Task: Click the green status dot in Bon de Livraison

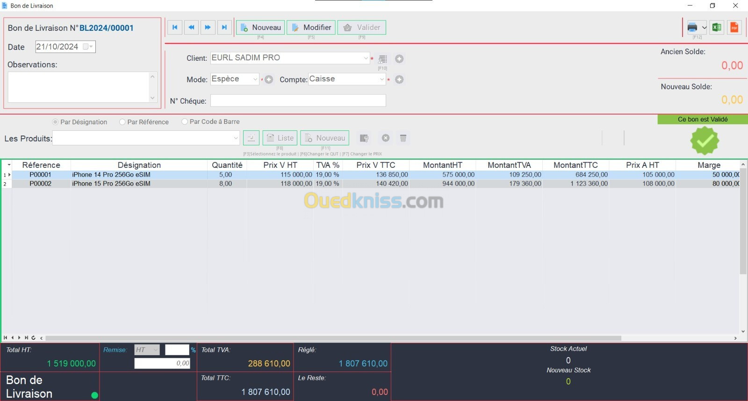Action: click(x=94, y=395)
